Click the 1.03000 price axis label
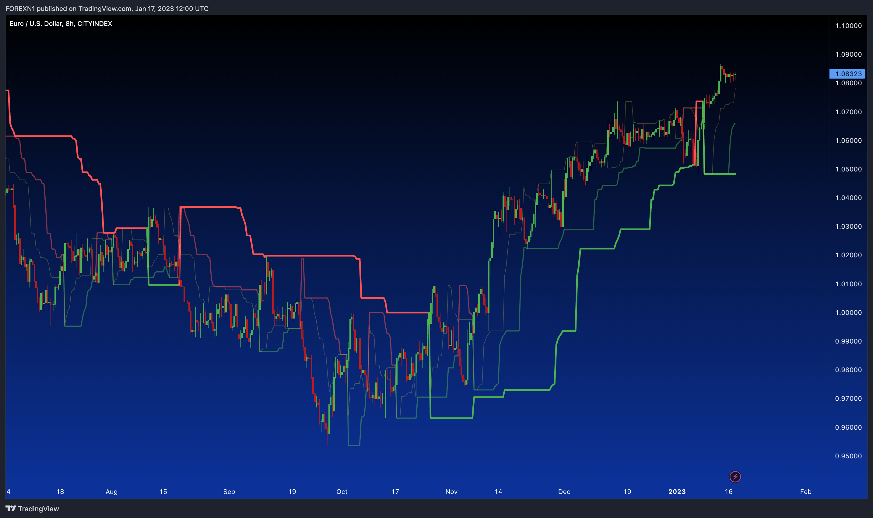 (848, 226)
